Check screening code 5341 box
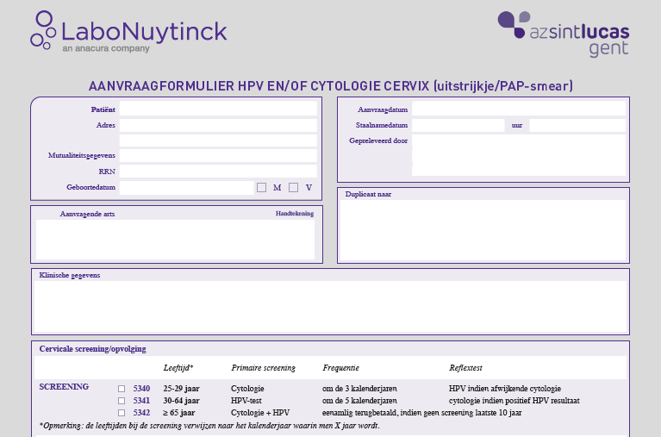This screenshot has width=661, height=437. [x=122, y=401]
